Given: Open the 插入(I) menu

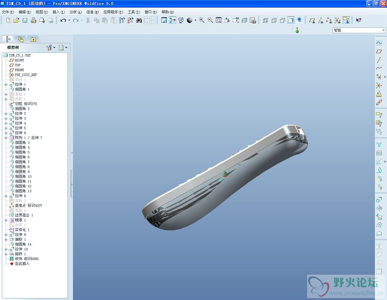Looking at the screenshot, I should (59, 12).
